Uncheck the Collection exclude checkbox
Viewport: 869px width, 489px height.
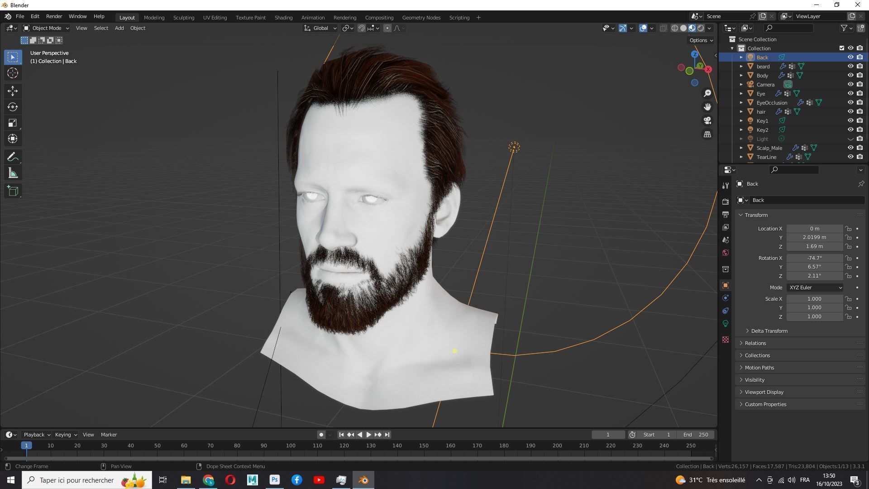(842, 48)
